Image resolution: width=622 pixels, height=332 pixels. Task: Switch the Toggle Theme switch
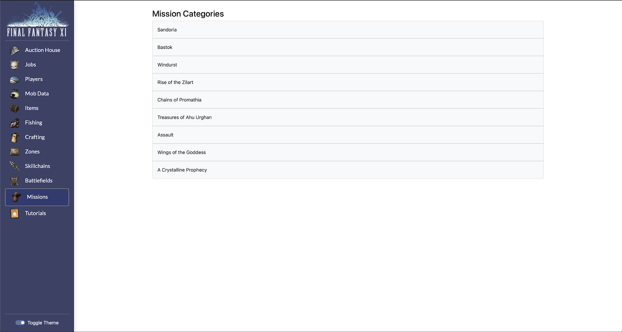pyautogui.click(x=20, y=323)
